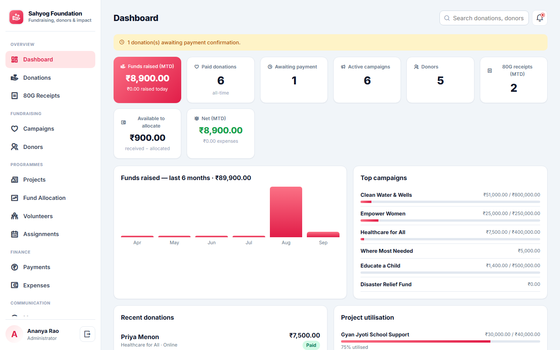The image size is (560, 350).
Task: Select Educate a Child campaign row
Action: point(450,268)
